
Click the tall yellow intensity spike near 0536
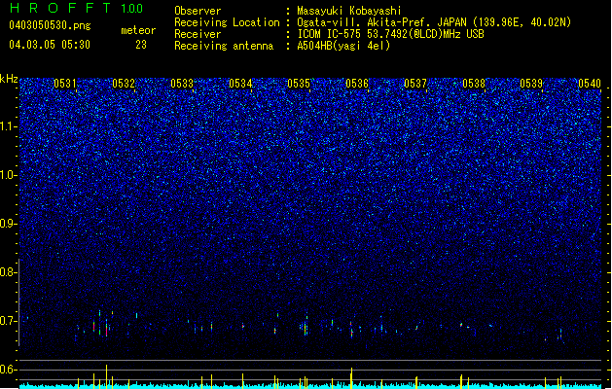351,377
